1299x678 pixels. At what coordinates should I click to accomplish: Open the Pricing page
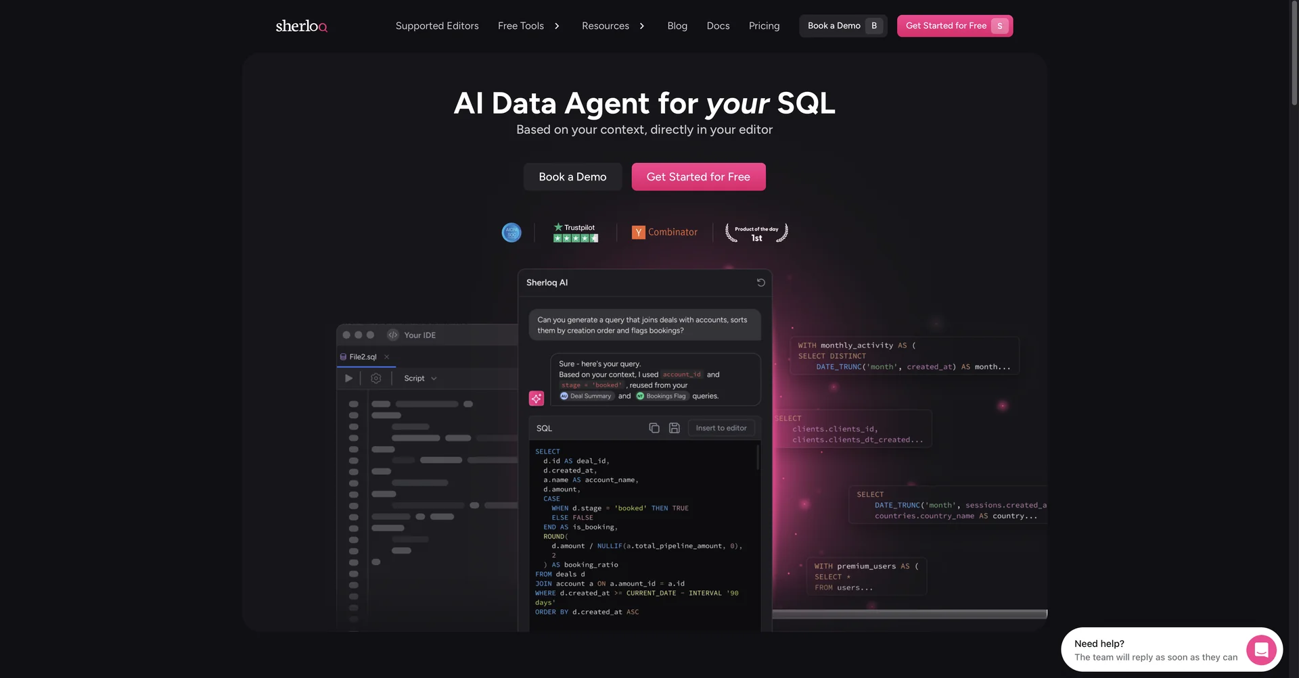[x=764, y=26]
